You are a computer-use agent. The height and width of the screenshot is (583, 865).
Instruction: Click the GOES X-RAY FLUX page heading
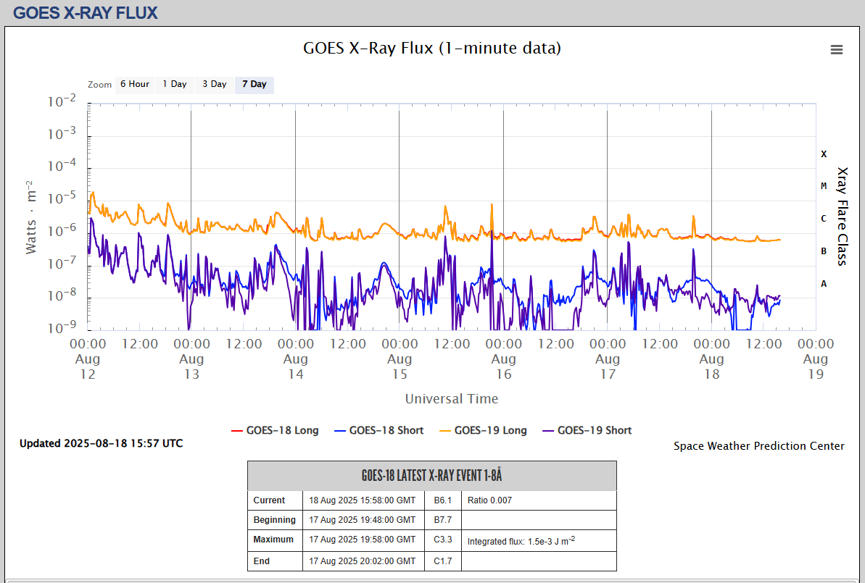[86, 13]
